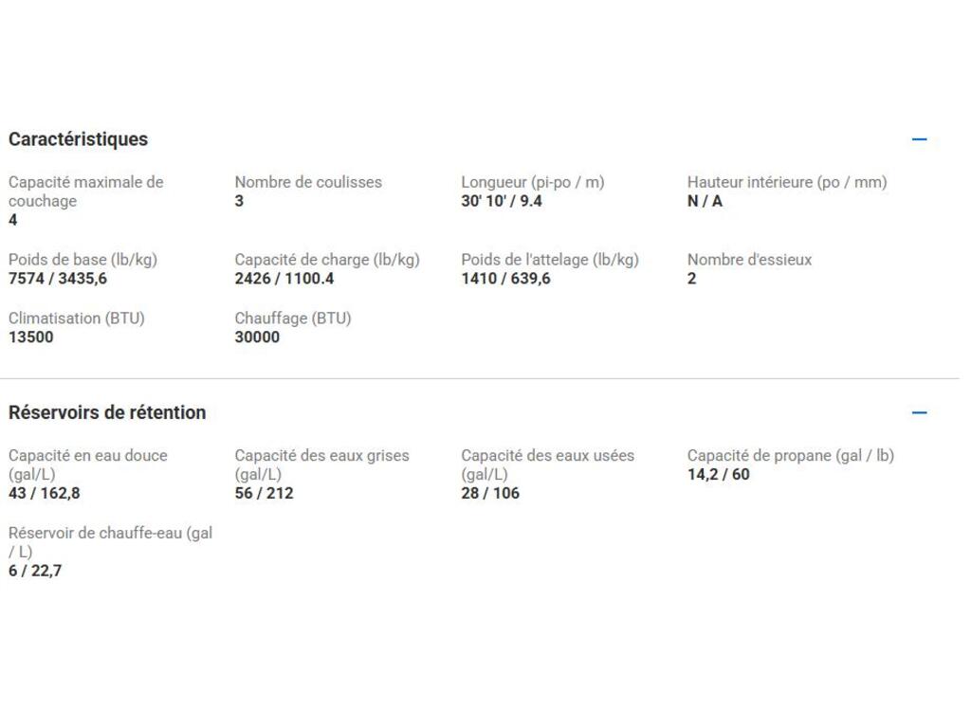Click the Capacité en eau douce value 43 / 162,8
This screenshot has width=971, height=728.
pyautogui.click(x=44, y=493)
